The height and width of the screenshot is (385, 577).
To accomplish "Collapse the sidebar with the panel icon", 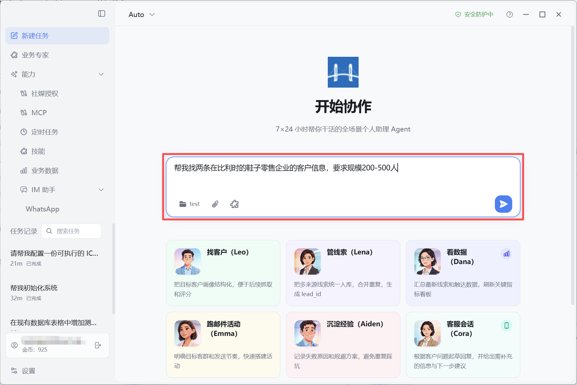I will click(102, 13).
